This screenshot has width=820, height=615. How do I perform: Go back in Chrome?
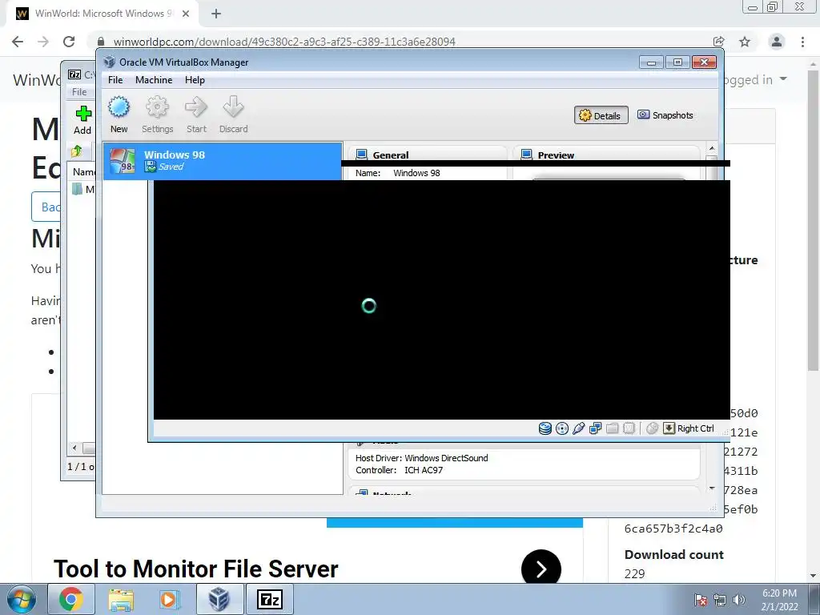click(x=18, y=42)
